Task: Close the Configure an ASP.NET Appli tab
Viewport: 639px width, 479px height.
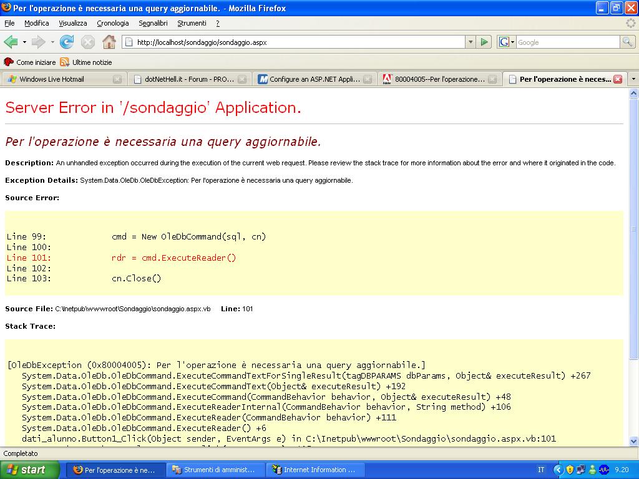Action: pos(367,79)
